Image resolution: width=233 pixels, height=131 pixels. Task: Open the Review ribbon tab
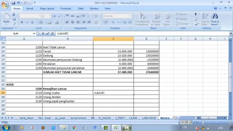pos(94,9)
